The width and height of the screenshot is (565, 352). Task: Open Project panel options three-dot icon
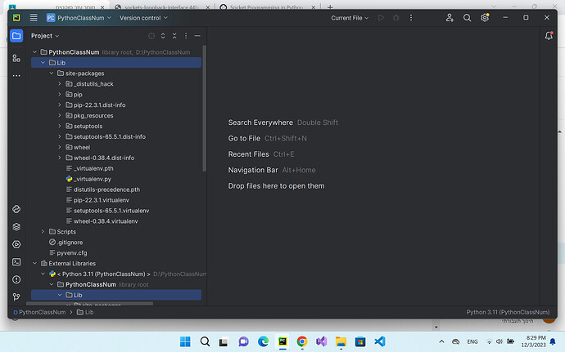[x=186, y=36]
